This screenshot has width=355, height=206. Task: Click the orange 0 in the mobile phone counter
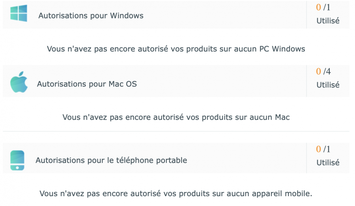click(319, 149)
